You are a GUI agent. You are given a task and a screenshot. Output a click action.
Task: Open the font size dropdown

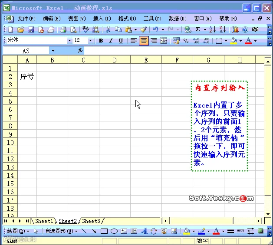[x=90, y=41]
